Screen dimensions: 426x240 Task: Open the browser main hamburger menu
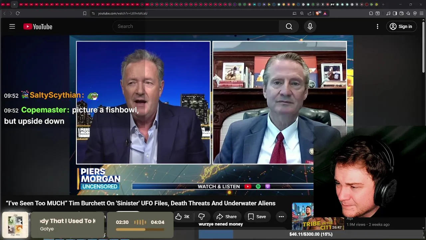[422, 13]
